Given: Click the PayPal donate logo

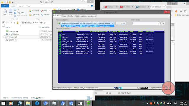Looking at the screenshot, I should click(x=118, y=88).
